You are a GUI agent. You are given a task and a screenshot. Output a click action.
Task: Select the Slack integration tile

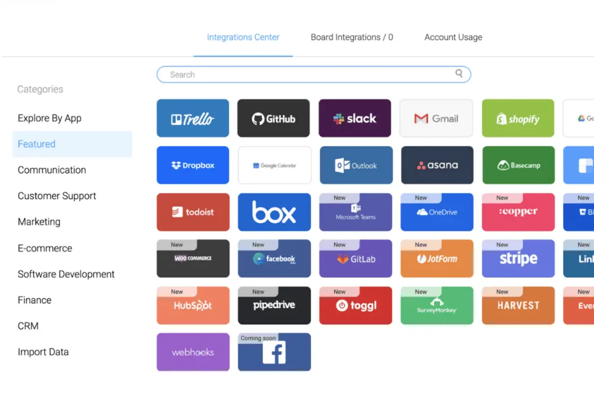(x=354, y=118)
